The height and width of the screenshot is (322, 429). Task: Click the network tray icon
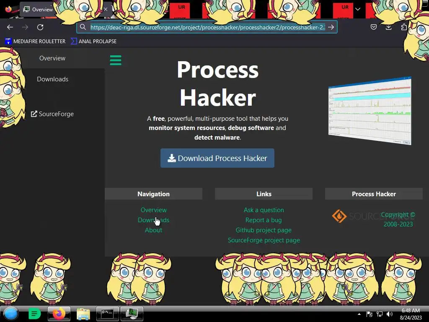[x=380, y=314]
